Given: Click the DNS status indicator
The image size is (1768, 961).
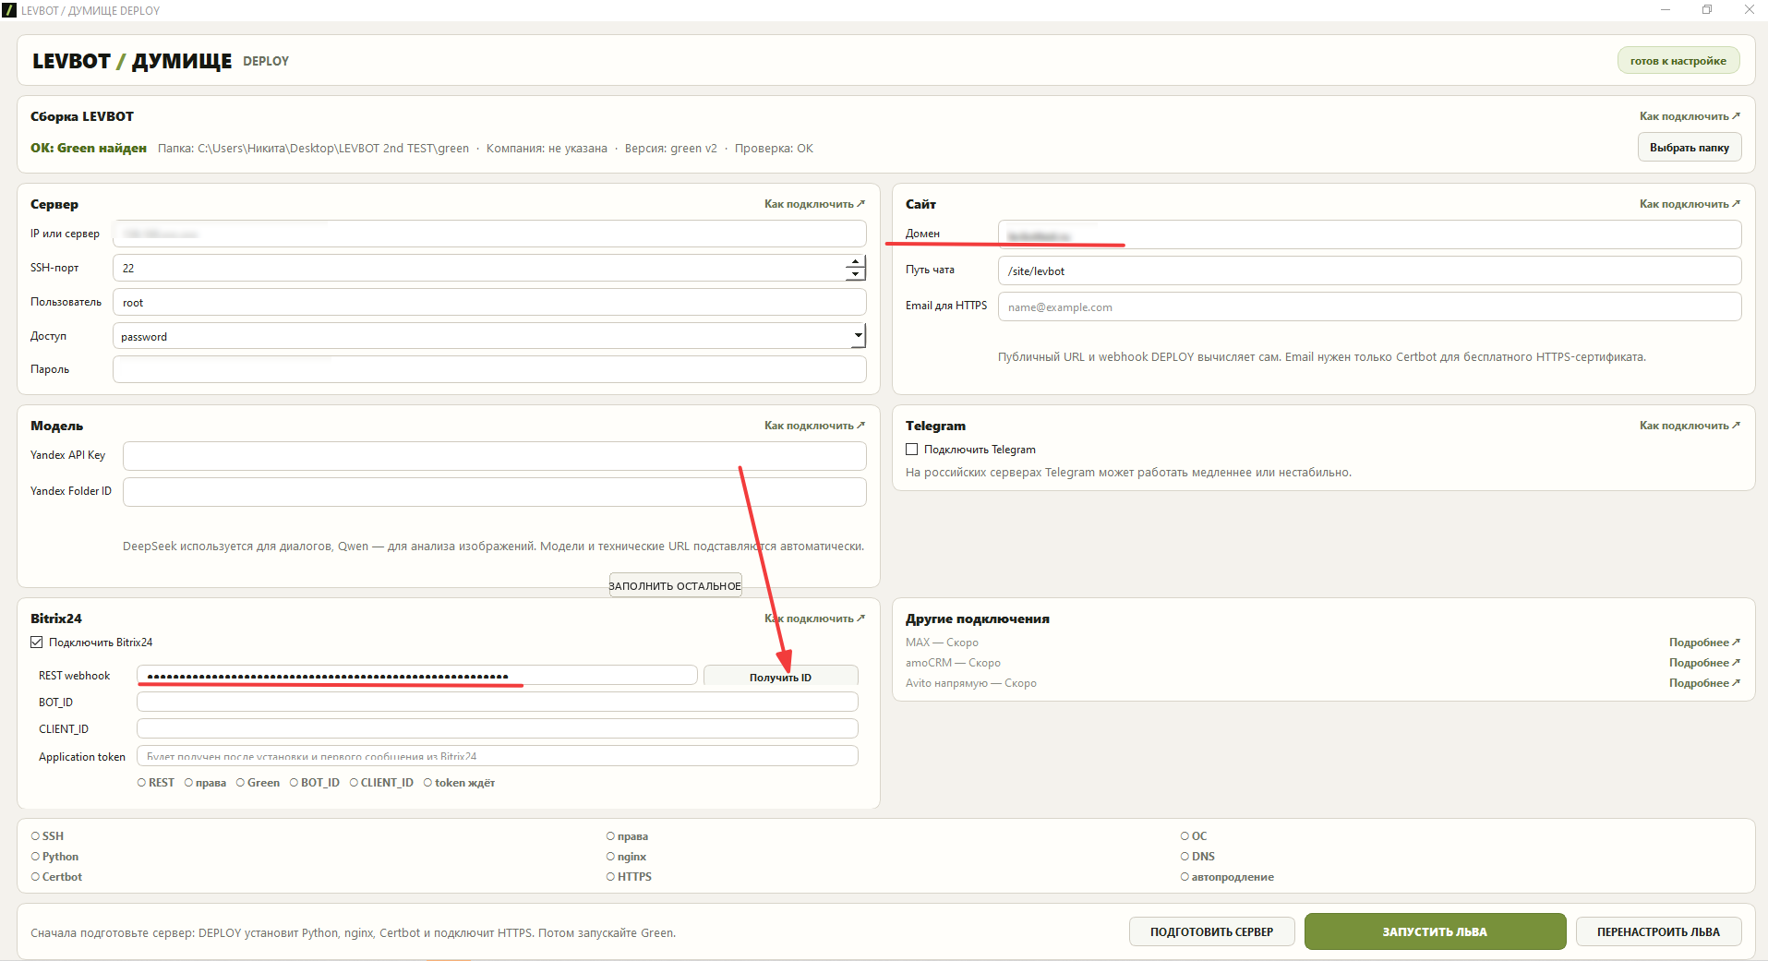Looking at the screenshot, I should click(x=1197, y=857).
